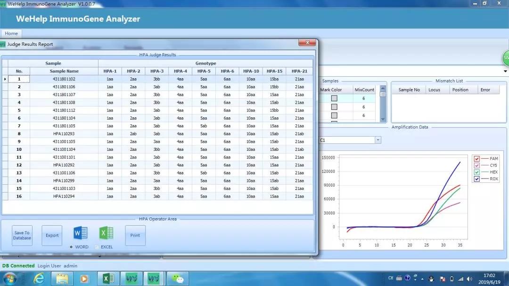Viewport: 509px width, 286px height.
Task: Open the media player taskbar icon
Action: tap(84, 278)
